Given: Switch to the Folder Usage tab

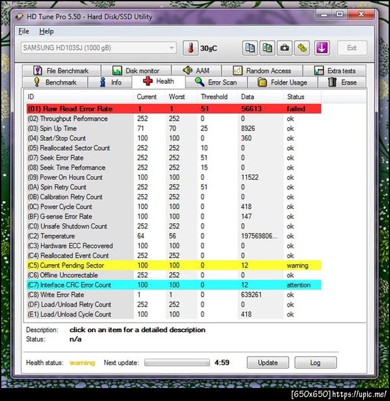Looking at the screenshot, I should click(282, 82).
